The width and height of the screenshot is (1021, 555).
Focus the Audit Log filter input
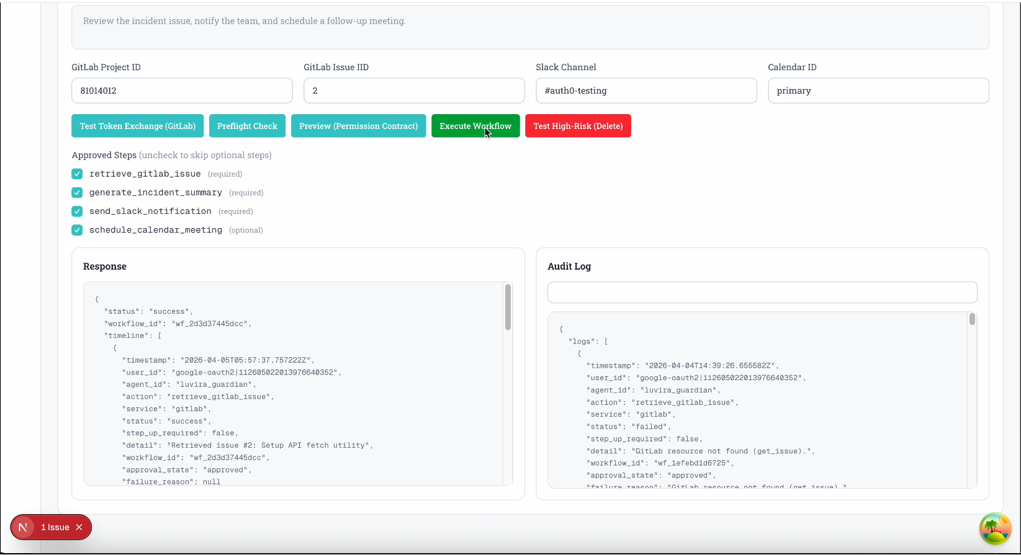762,293
